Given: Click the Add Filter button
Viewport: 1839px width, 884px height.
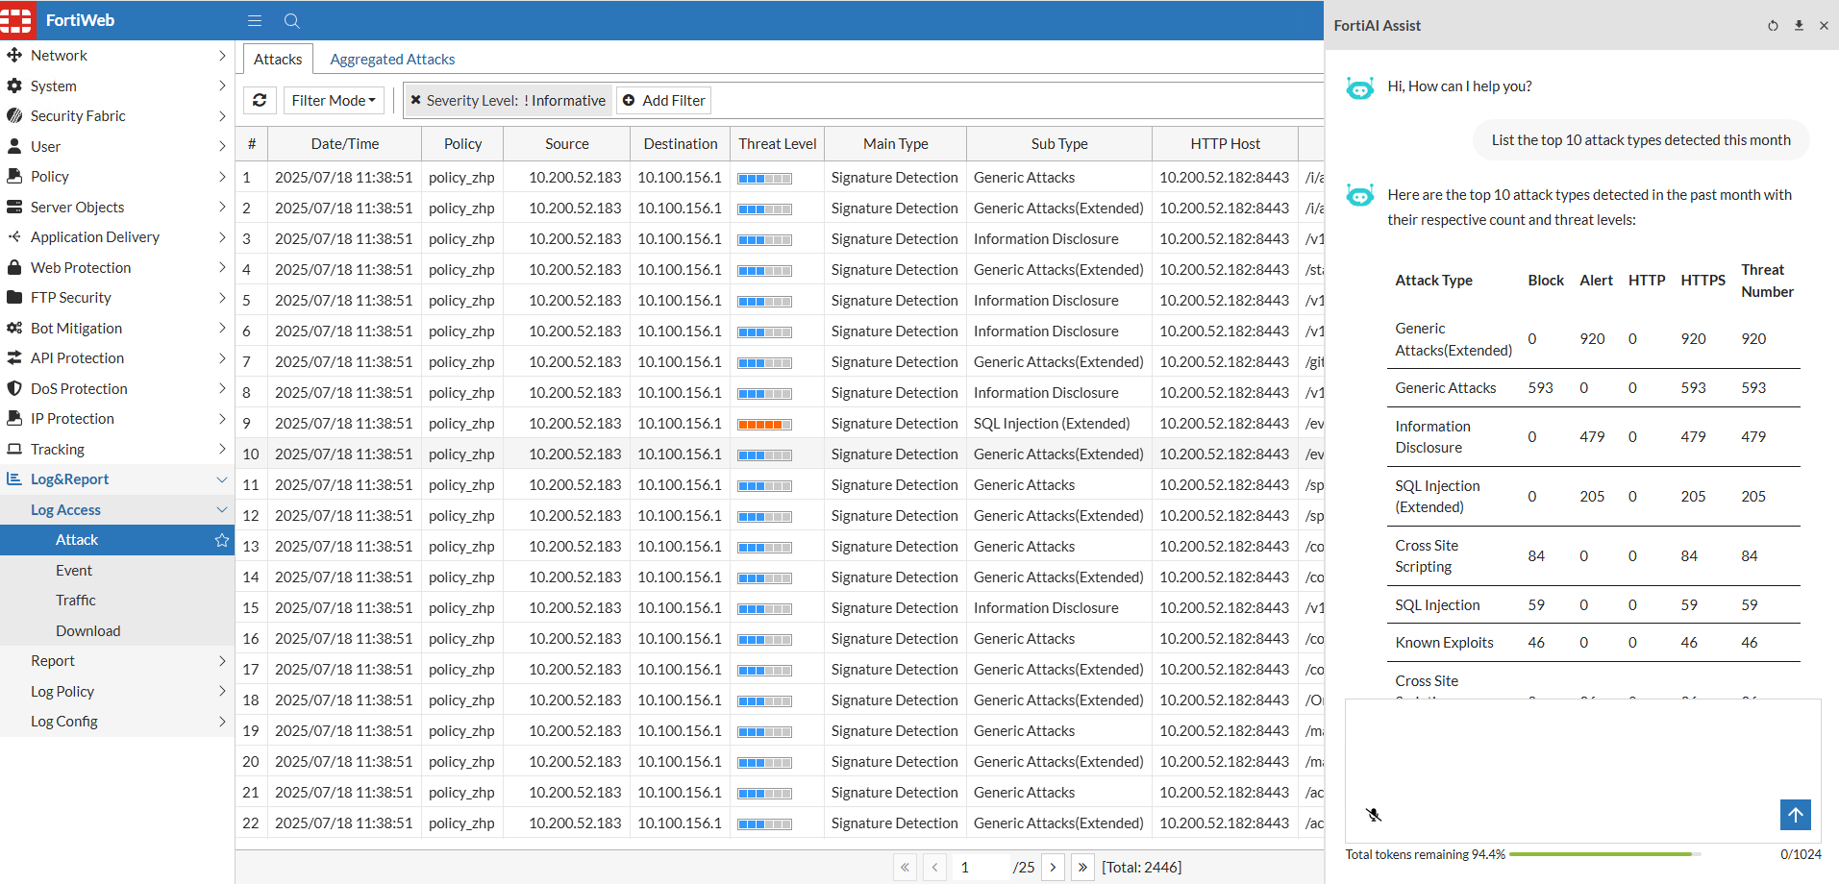Looking at the screenshot, I should point(664,100).
